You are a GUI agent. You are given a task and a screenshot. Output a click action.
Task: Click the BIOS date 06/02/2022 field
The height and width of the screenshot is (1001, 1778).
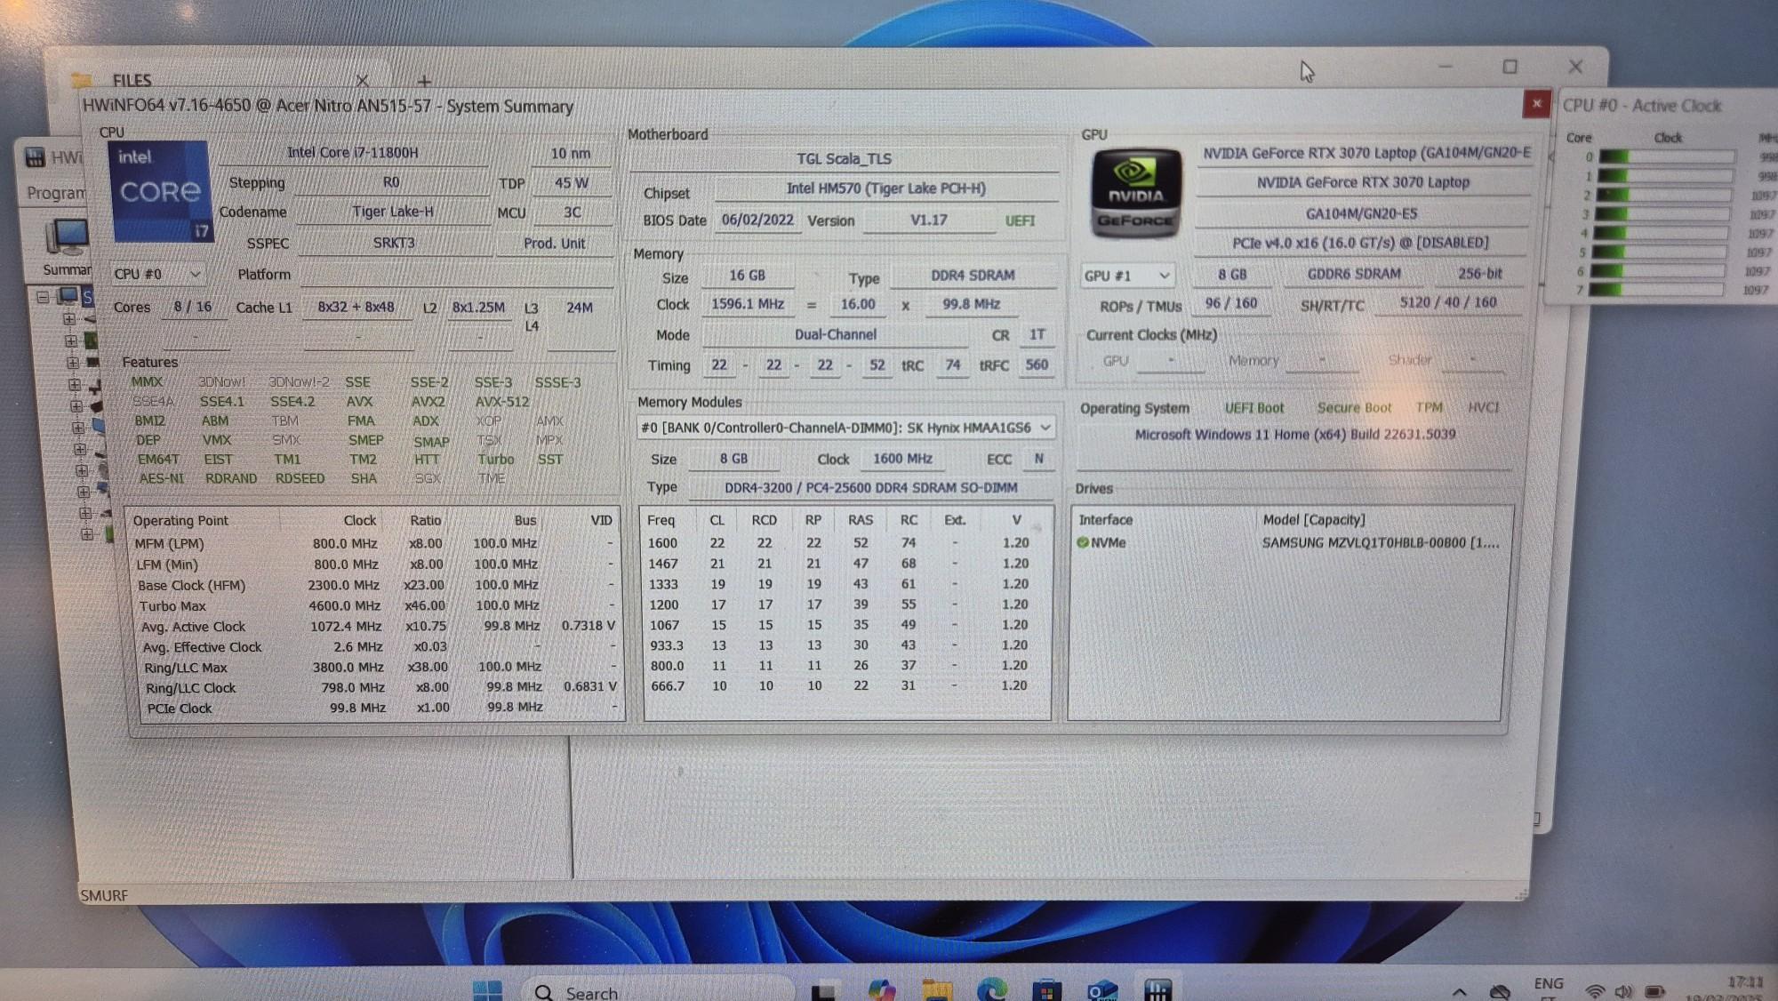[x=757, y=220]
